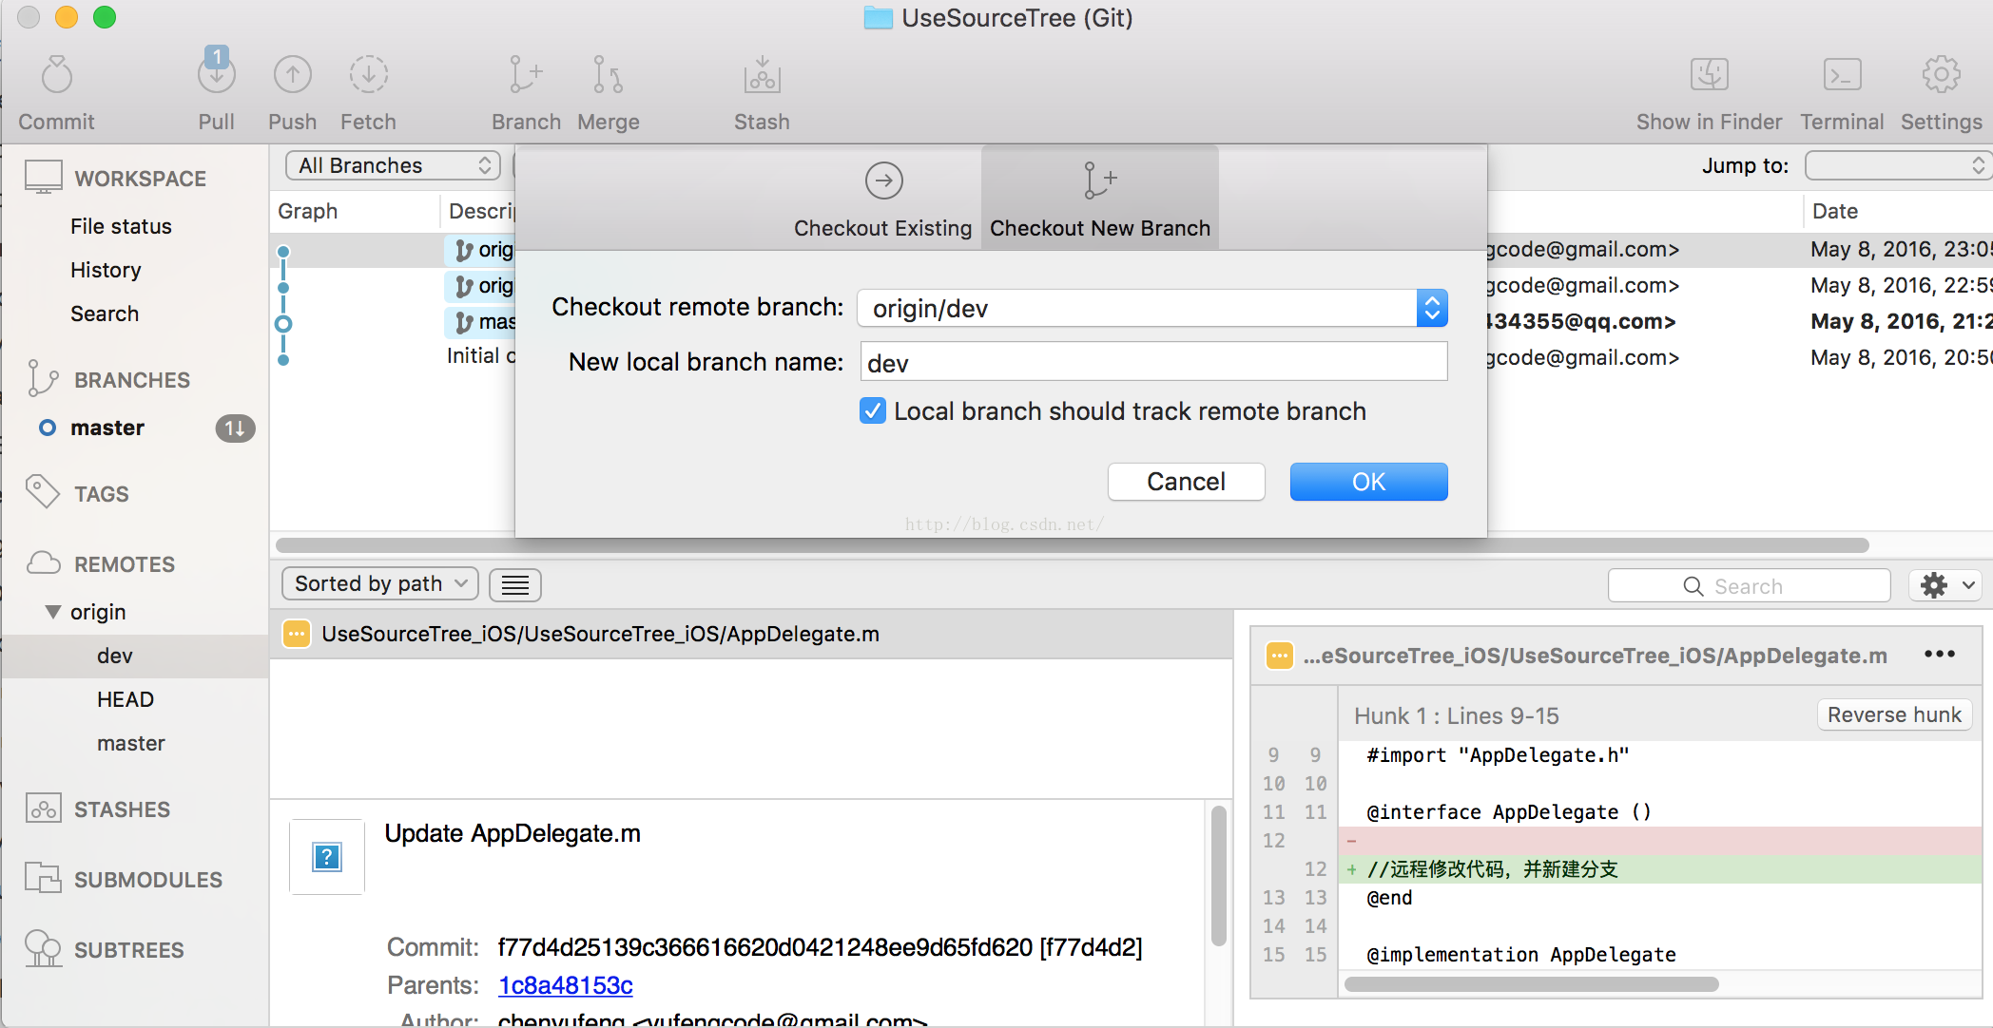Click the horizontal scrollbar under the commit list
1993x1028 pixels.
1072,545
